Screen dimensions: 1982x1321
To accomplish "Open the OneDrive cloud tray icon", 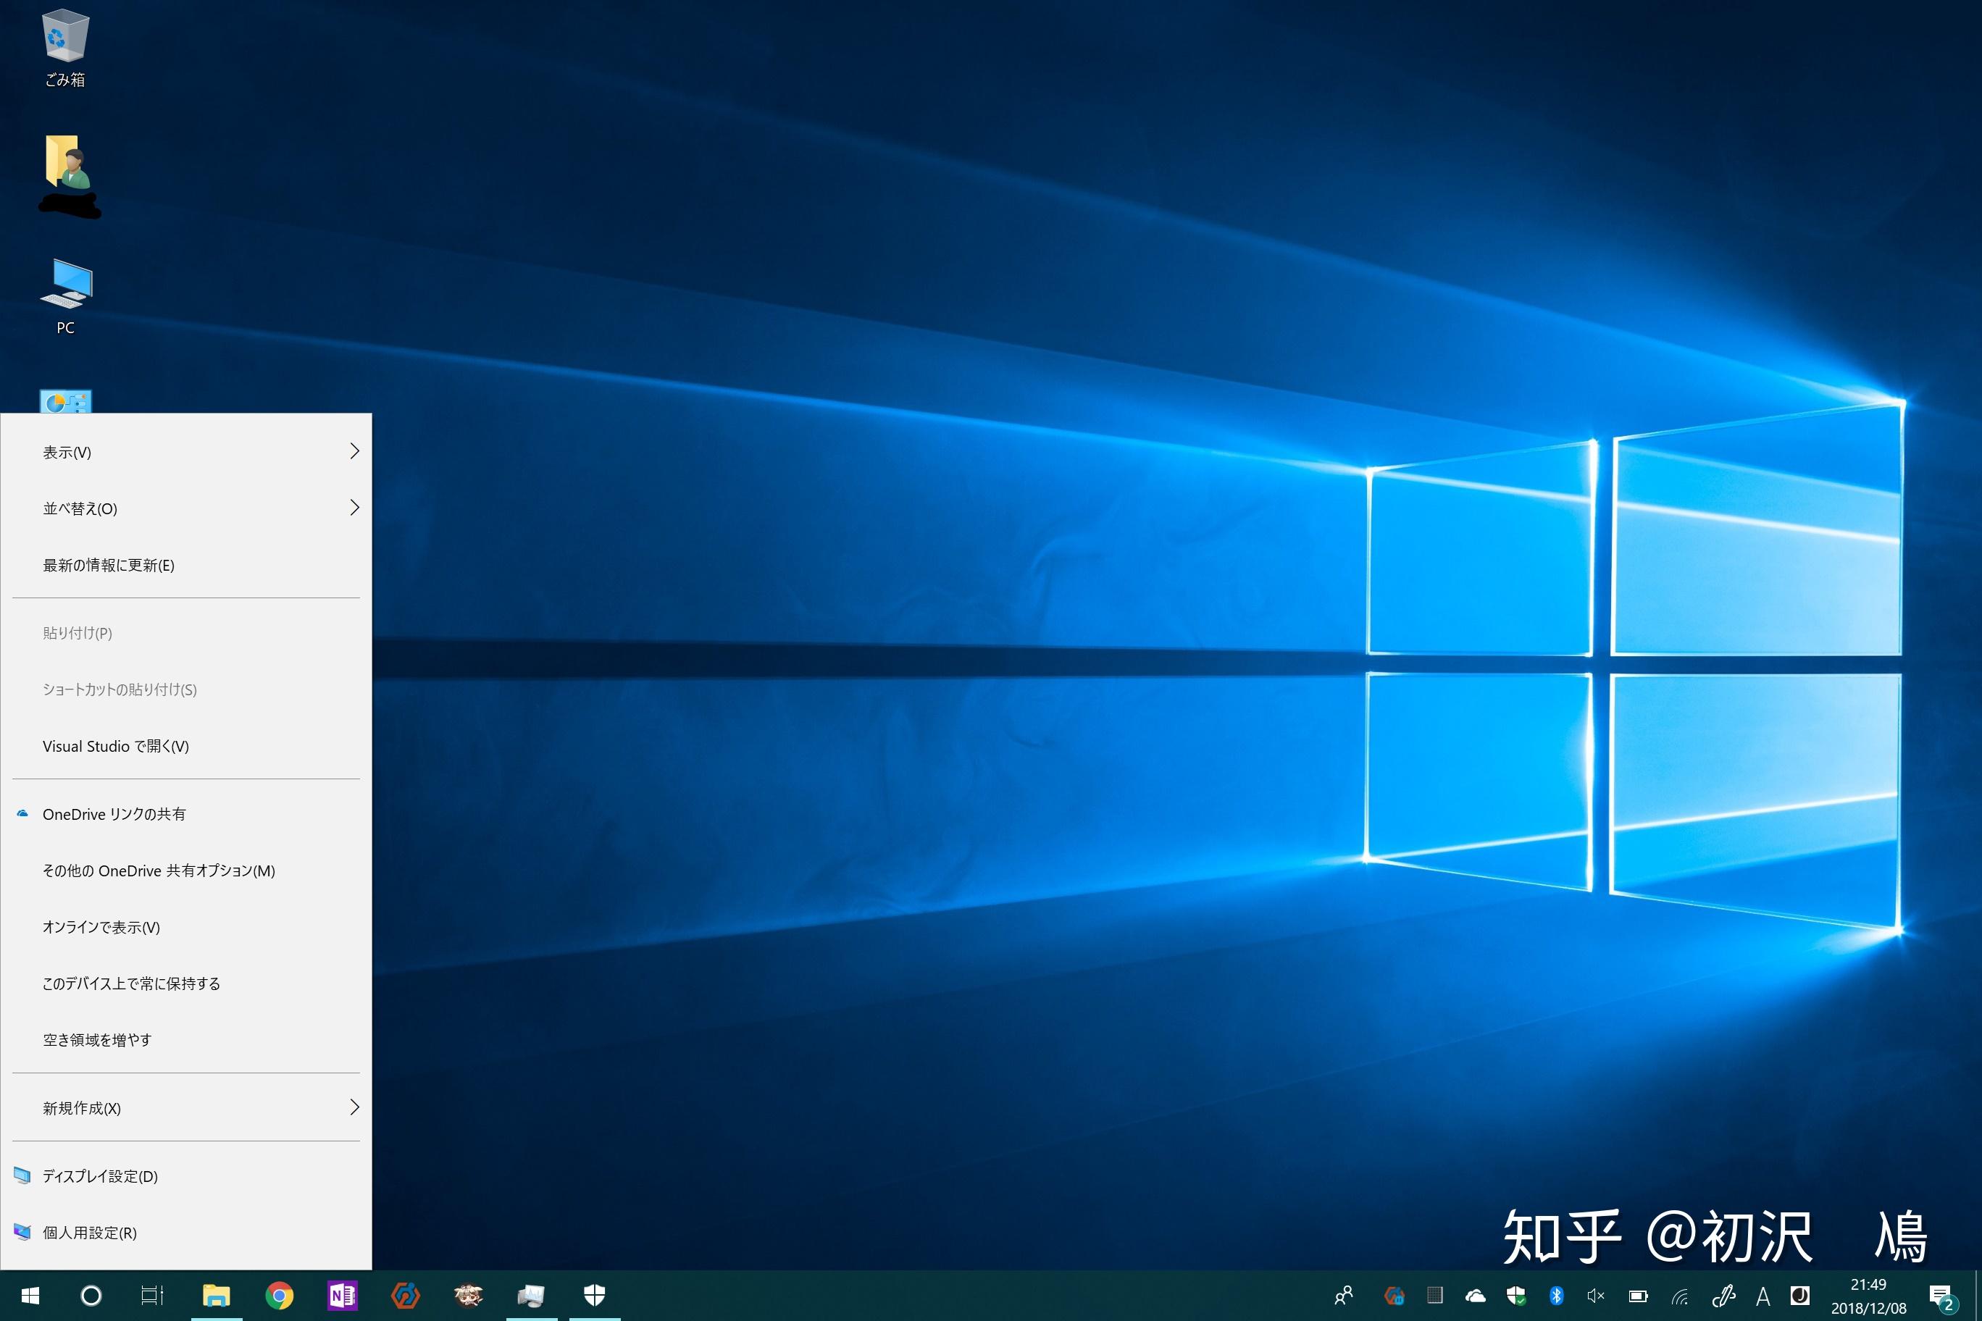I will pyautogui.click(x=1476, y=1296).
